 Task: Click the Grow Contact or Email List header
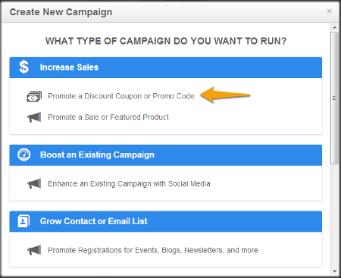coord(166,221)
